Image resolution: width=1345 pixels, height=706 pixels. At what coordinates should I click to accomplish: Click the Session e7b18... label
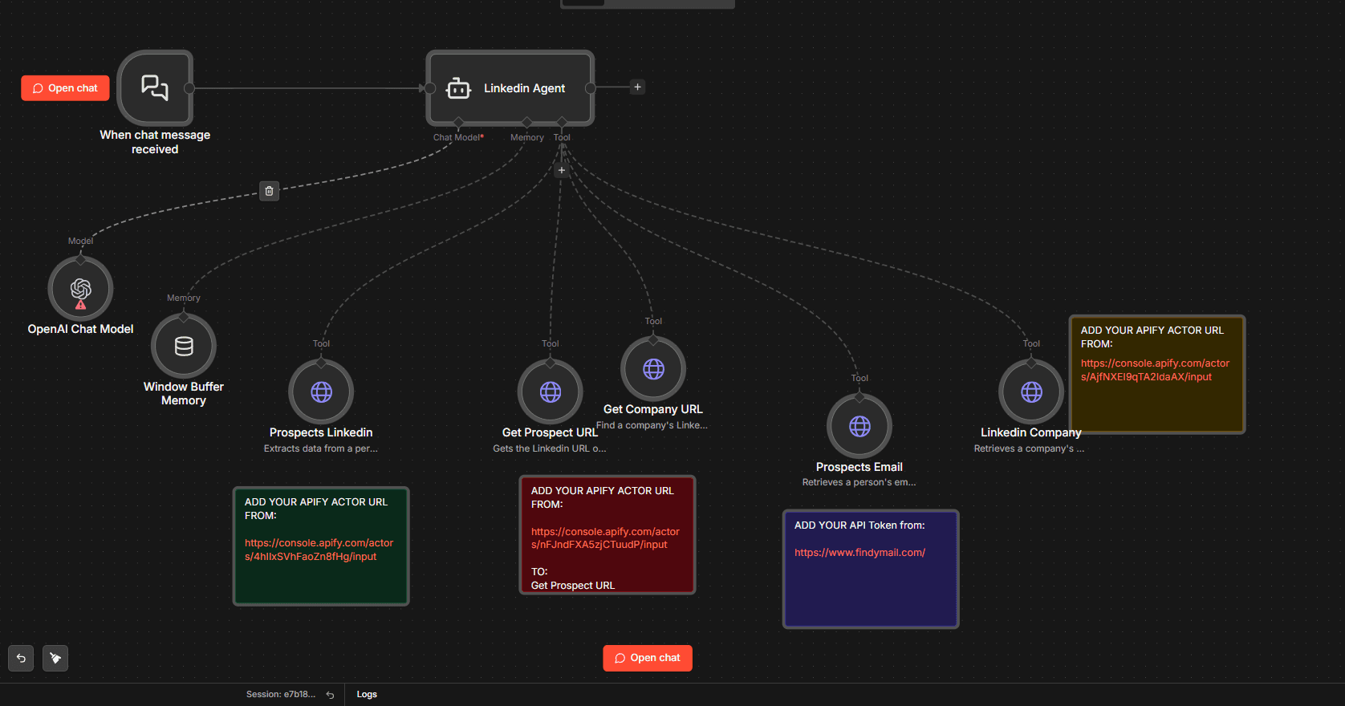281,695
